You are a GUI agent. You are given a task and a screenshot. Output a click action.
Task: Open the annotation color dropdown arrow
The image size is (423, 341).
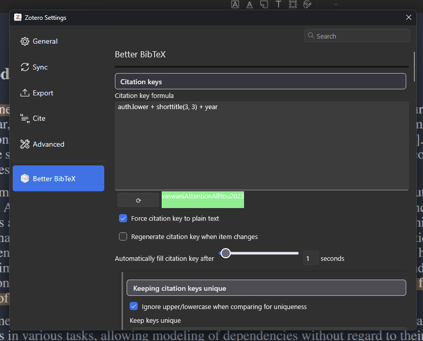tap(336, 4)
